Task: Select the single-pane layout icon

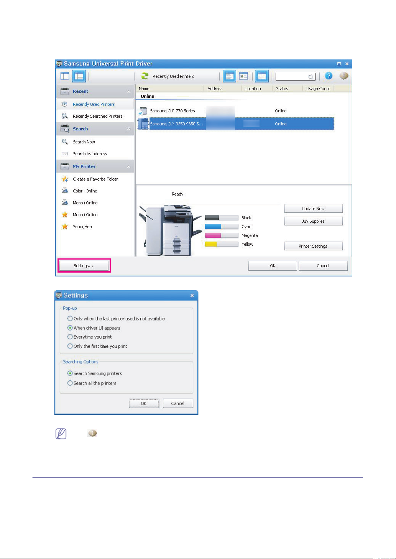Action: point(65,76)
